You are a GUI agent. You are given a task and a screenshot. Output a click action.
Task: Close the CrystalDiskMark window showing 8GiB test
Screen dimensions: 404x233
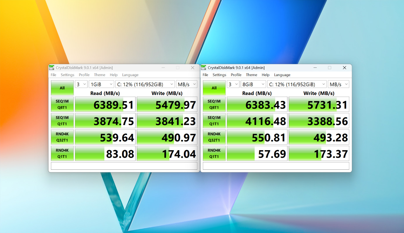click(344, 68)
